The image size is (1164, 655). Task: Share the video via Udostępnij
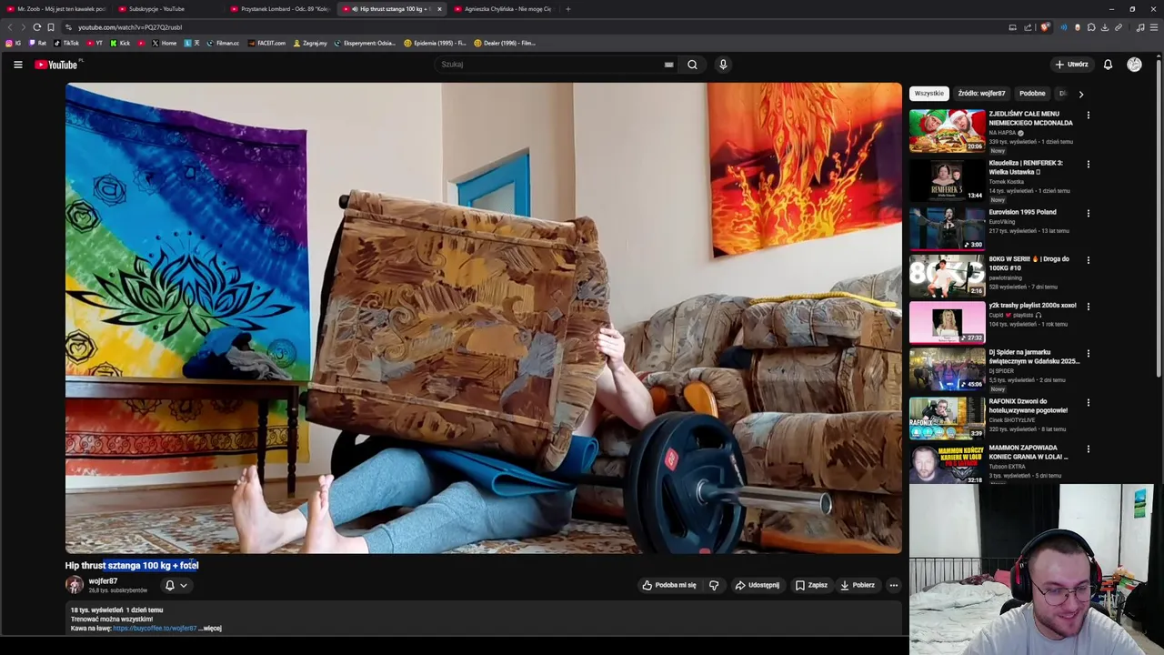757,585
